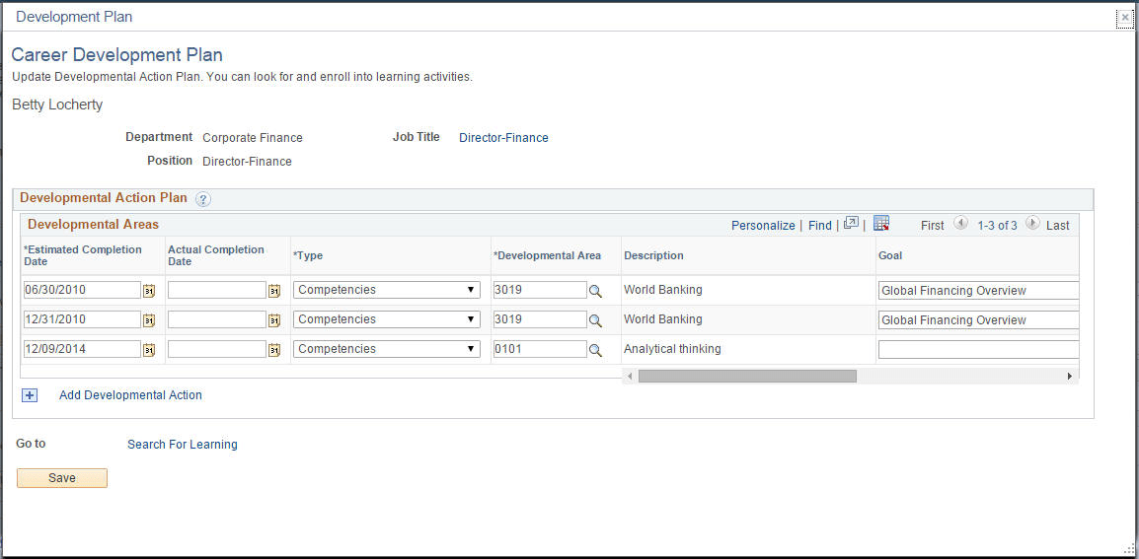The width and height of the screenshot is (1139, 559).
Task: Click World Banking description in 12/31/2010 row
Action: point(663,319)
